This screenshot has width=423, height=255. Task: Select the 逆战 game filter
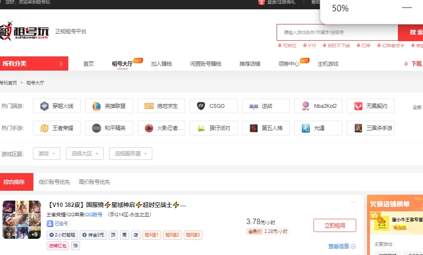click(266, 106)
